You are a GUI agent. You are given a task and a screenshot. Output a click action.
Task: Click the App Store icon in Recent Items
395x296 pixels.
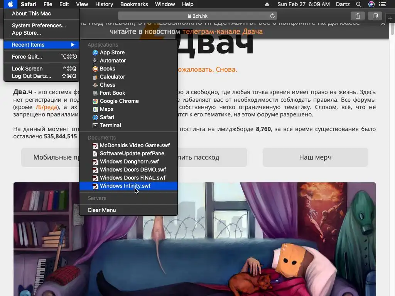click(95, 52)
